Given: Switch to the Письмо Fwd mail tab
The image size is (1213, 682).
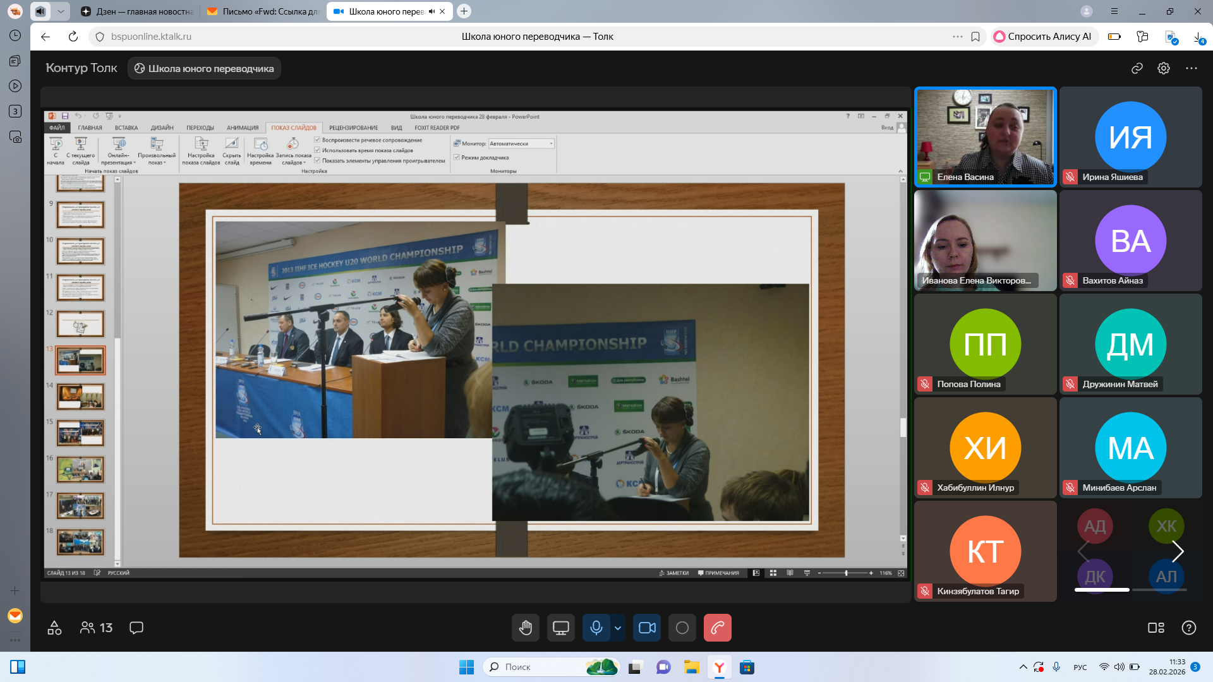Looking at the screenshot, I should coord(264,11).
